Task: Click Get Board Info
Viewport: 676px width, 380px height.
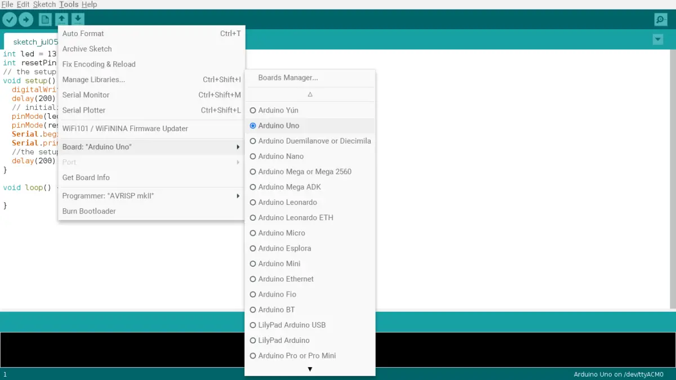Action: point(152,177)
